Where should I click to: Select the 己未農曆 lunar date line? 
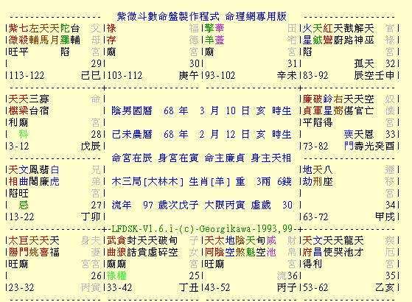(x=201, y=134)
